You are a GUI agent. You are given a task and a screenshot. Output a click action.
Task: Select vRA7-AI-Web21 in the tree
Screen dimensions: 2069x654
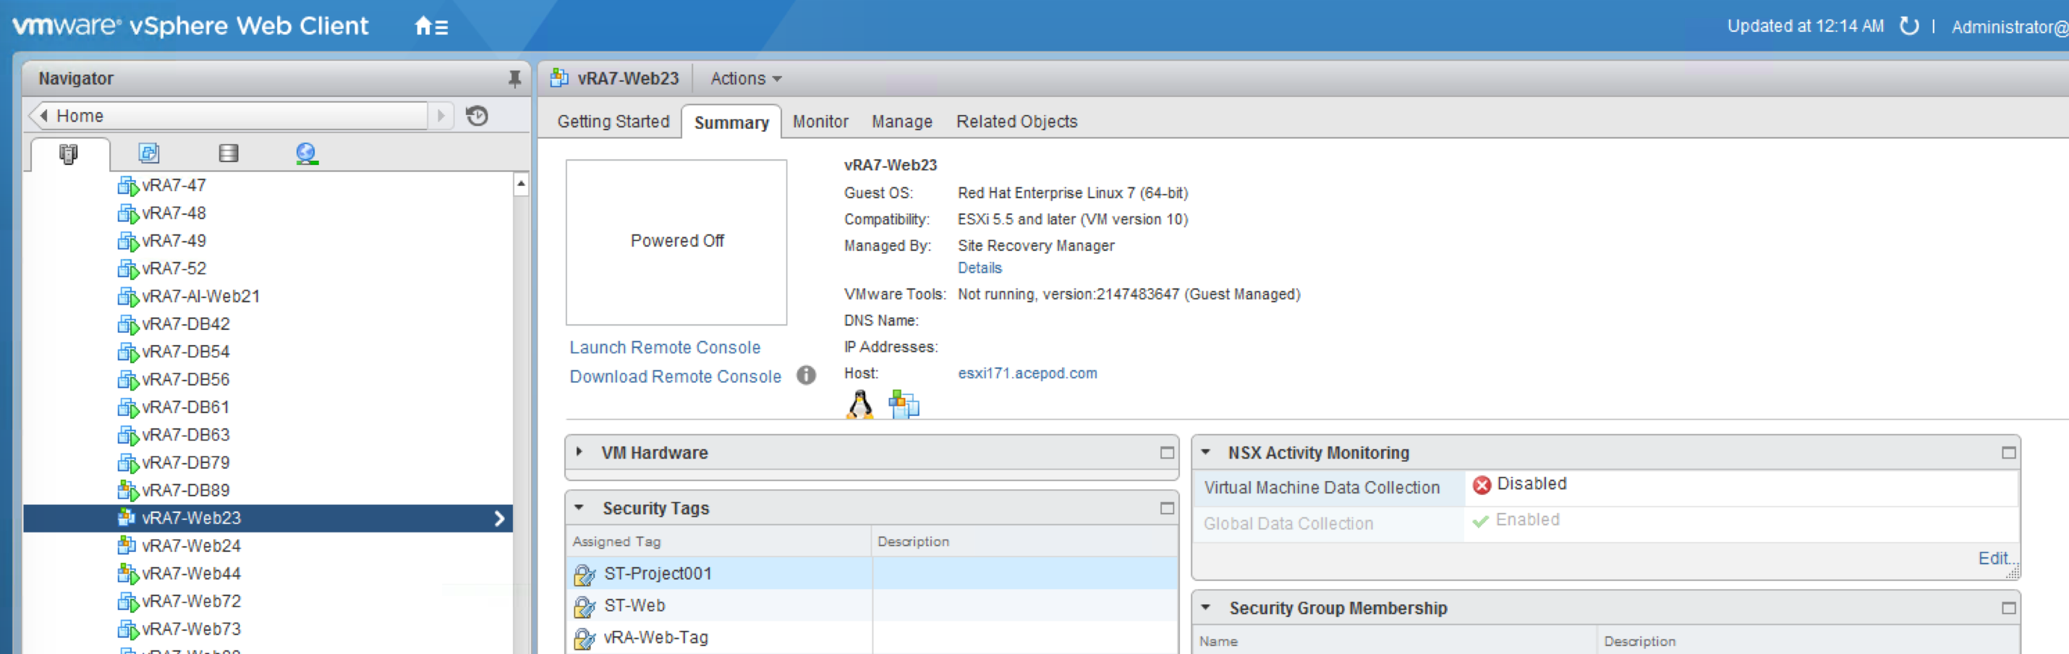pyautogui.click(x=200, y=297)
